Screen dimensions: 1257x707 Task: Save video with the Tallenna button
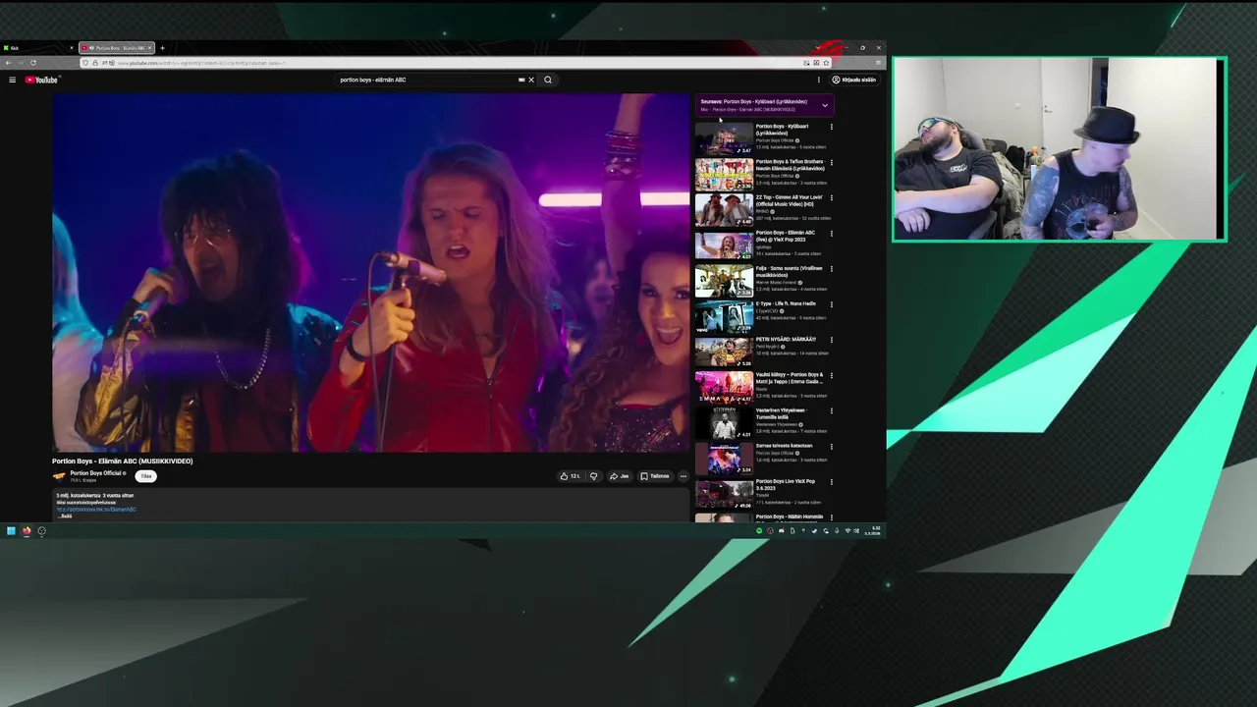pyautogui.click(x=655, y=476)
